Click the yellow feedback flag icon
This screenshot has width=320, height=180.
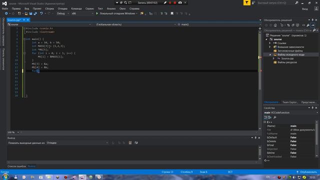pyautogui.click(x=246, y=2)
